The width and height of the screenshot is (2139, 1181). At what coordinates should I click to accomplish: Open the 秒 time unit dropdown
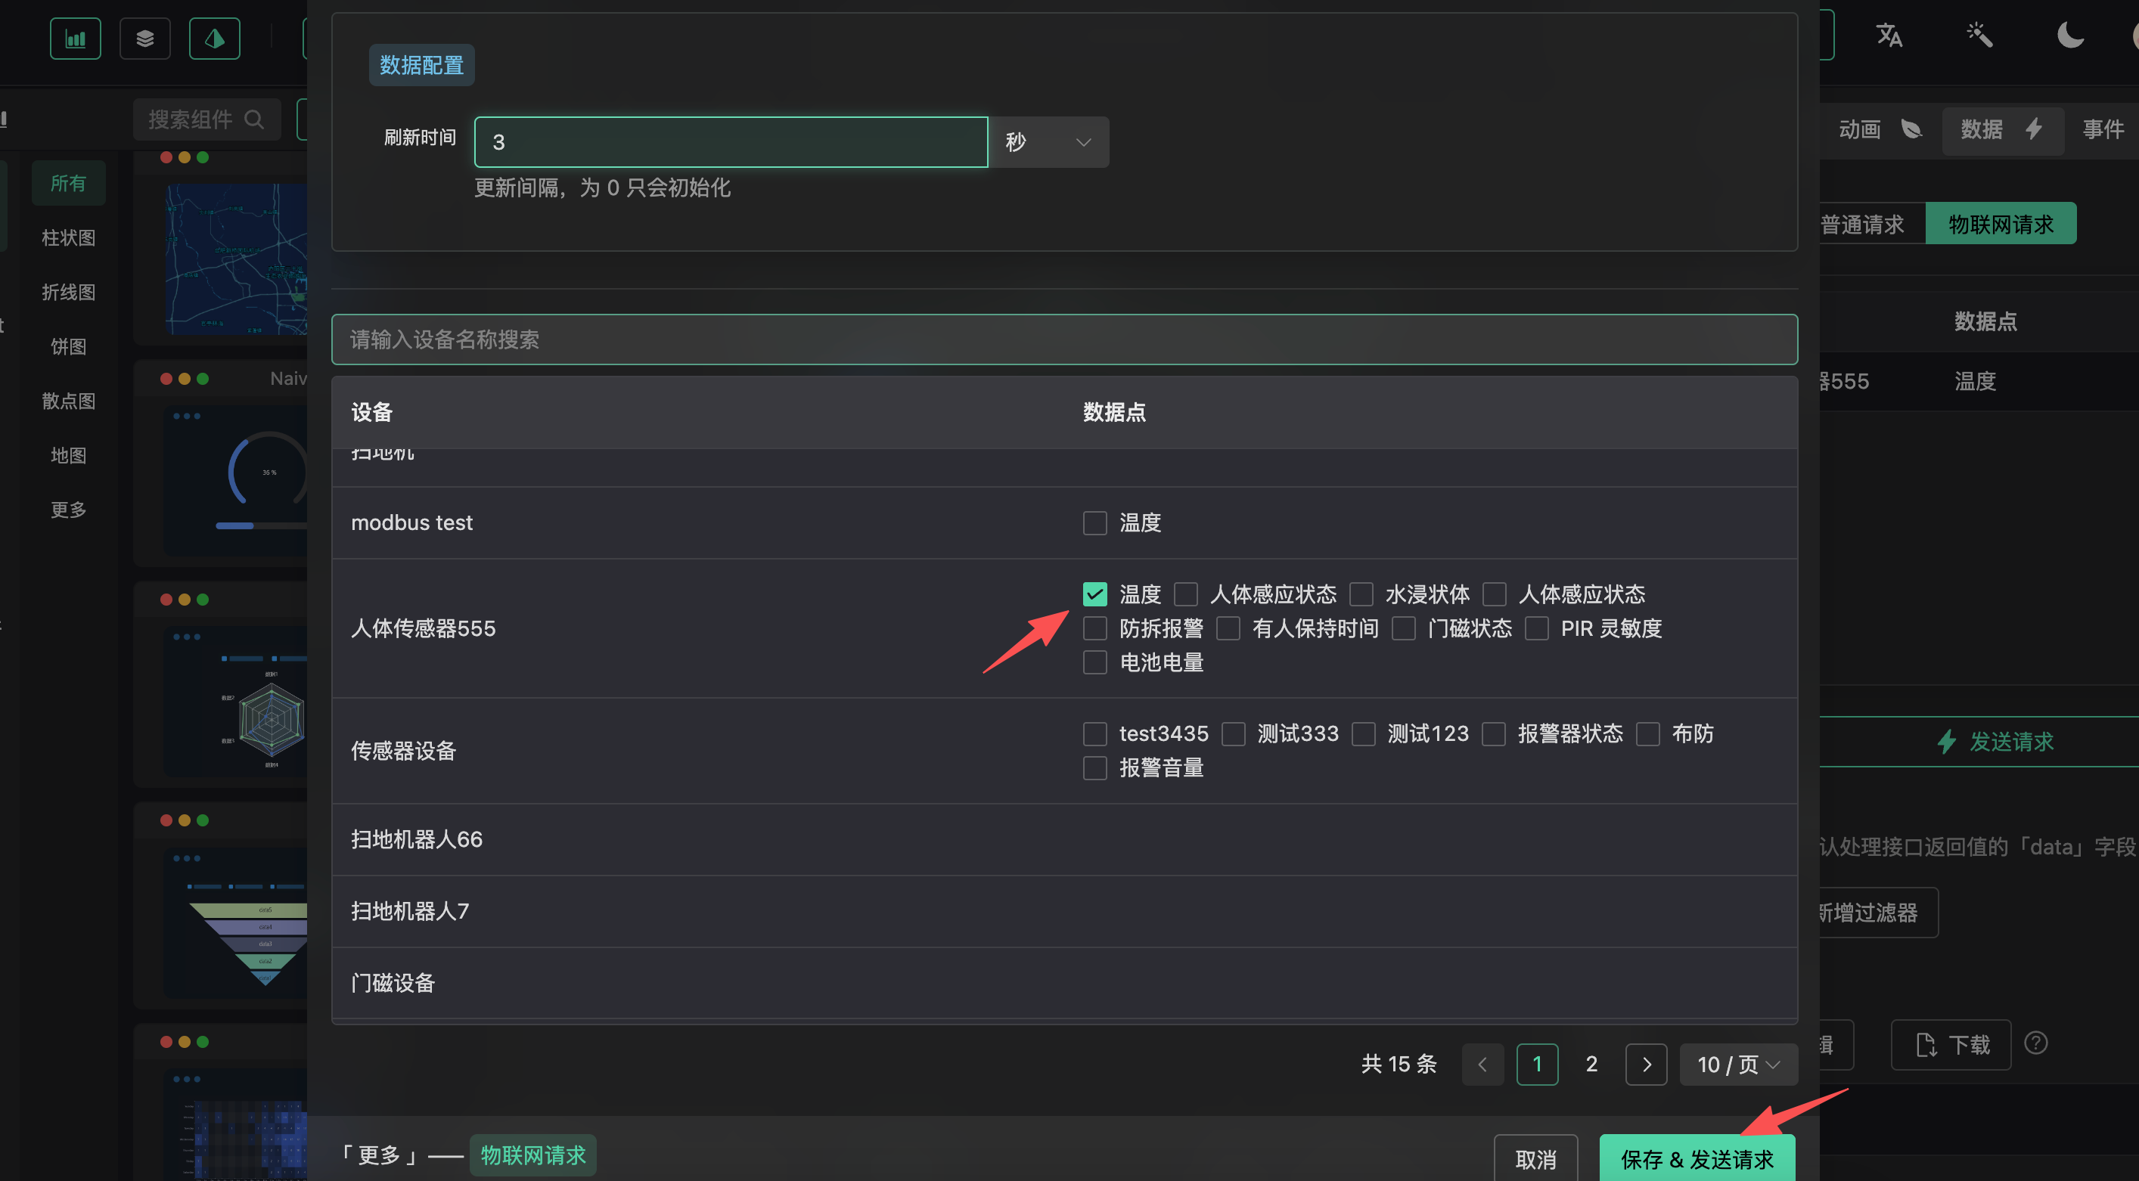tap(1049, 142)
